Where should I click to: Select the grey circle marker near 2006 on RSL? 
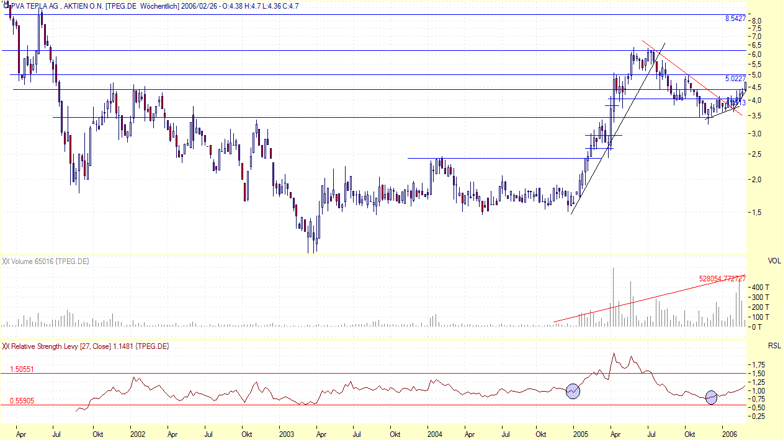[x=711, y=398]
